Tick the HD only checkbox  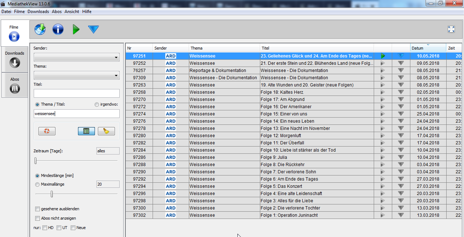coord(45,228)
